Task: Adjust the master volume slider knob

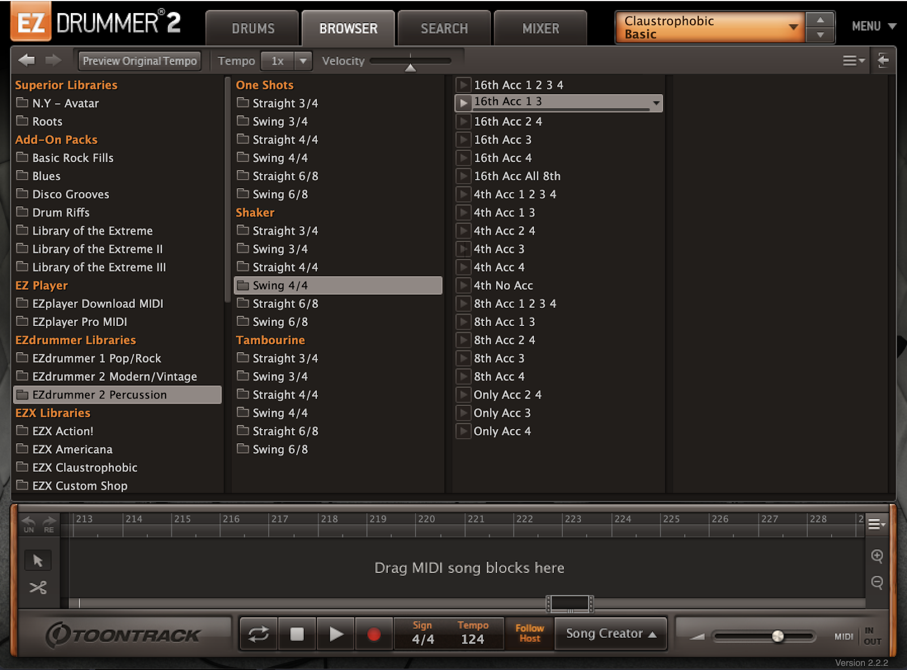Action: (778, 636)
